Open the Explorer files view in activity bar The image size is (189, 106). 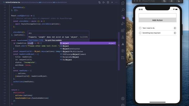click(x=123, y=3)
